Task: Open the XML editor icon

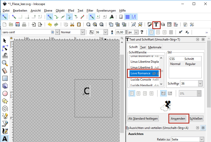Action: 169,24
